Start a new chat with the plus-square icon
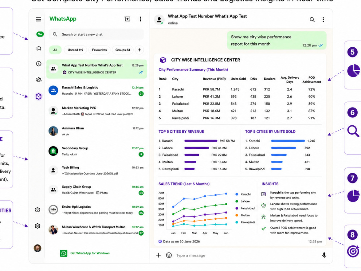 point(127,19)
